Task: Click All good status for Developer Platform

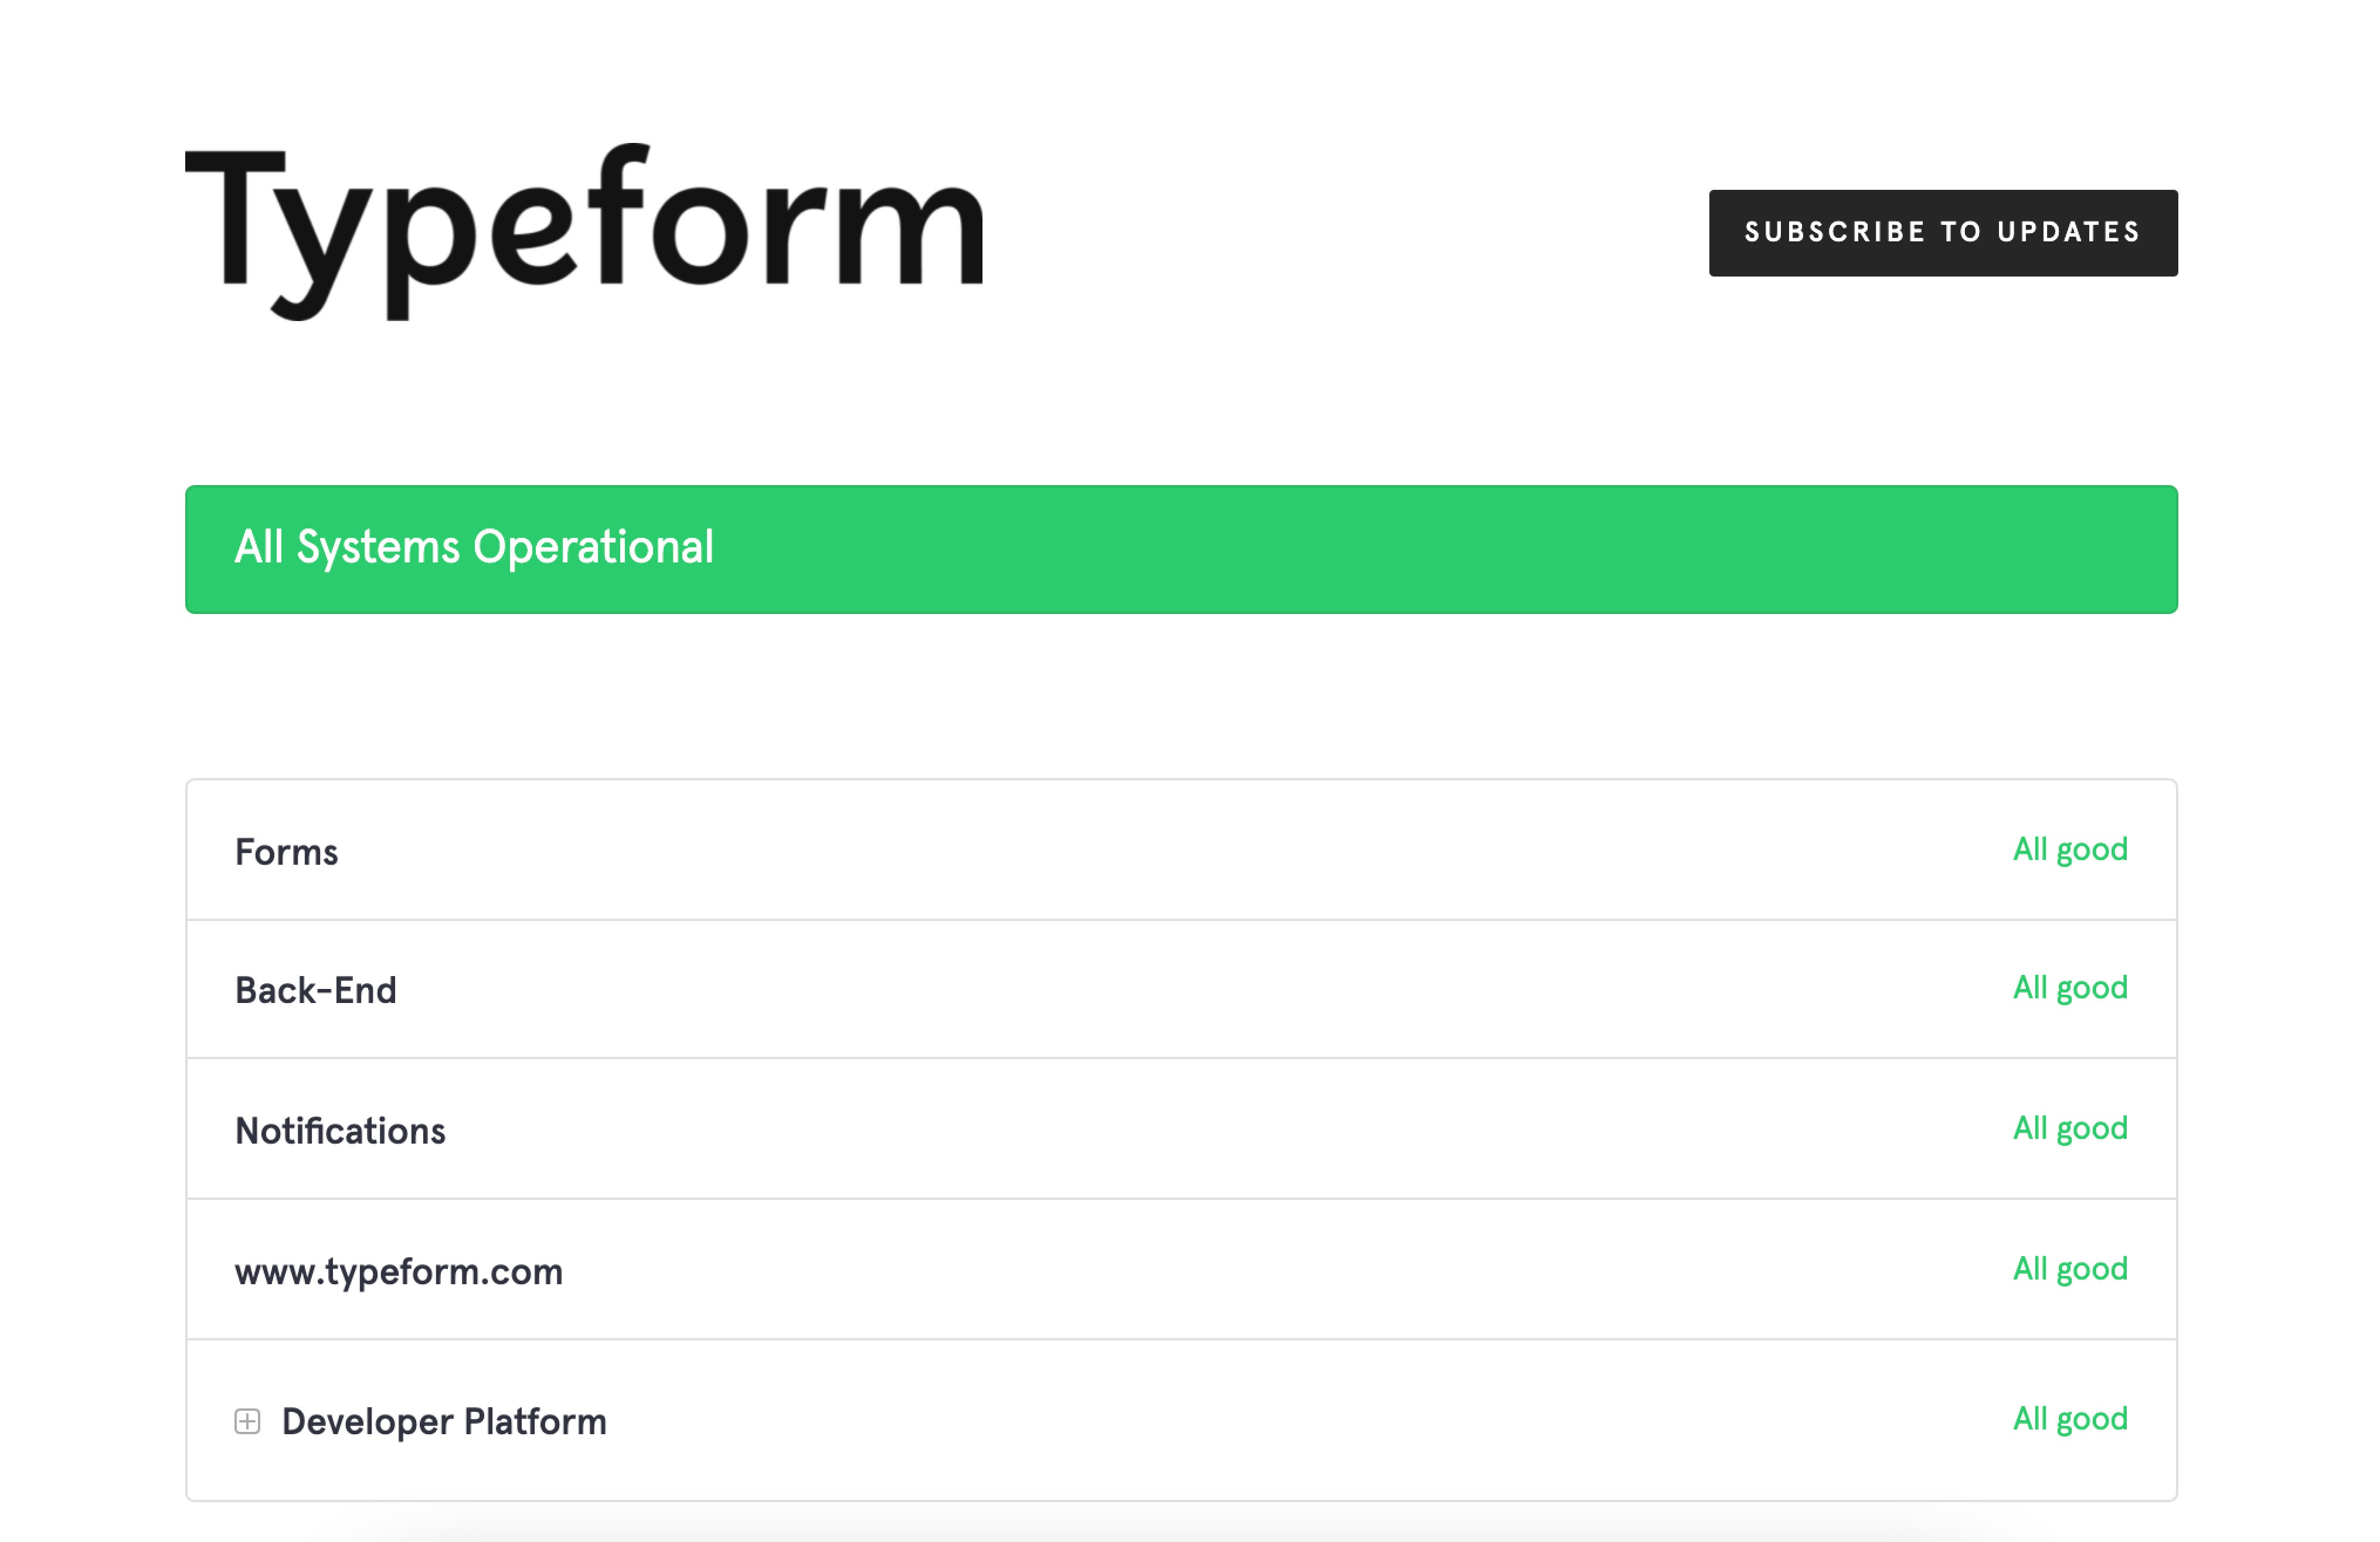Action: 2069,1419
